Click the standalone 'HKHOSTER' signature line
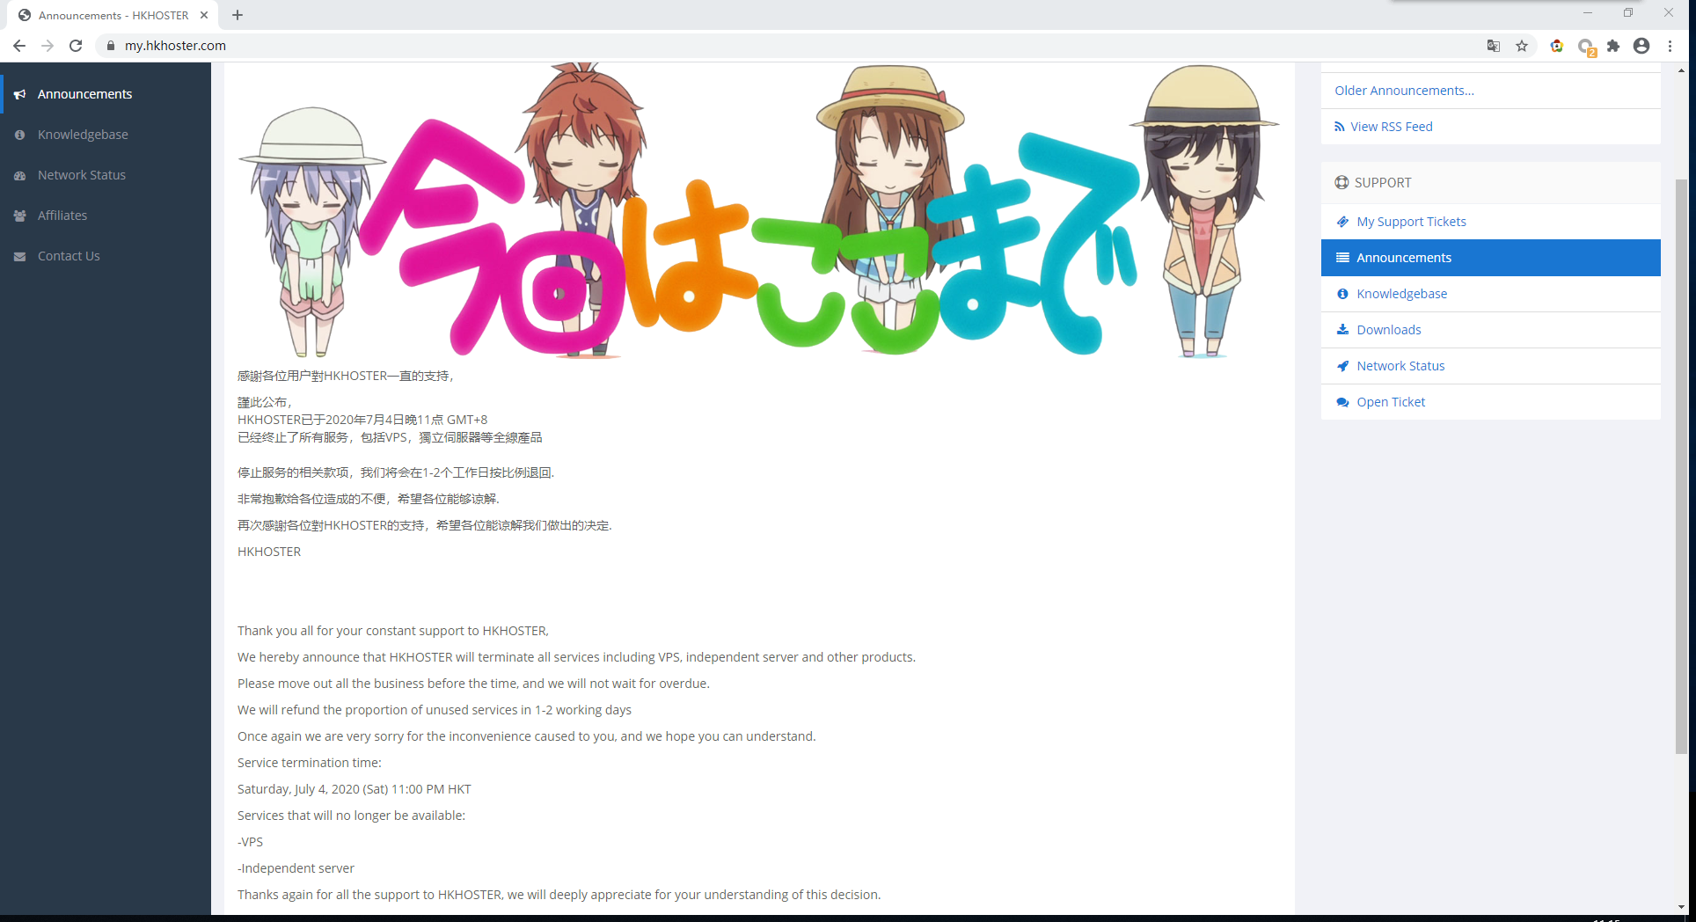Screen dimensions: 1696x922 (x=269, y=552)
